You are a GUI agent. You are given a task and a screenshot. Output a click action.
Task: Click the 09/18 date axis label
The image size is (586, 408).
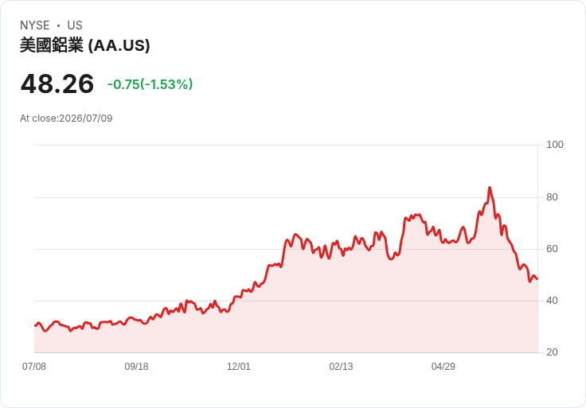pyautogui.click(x=136, y=366)
